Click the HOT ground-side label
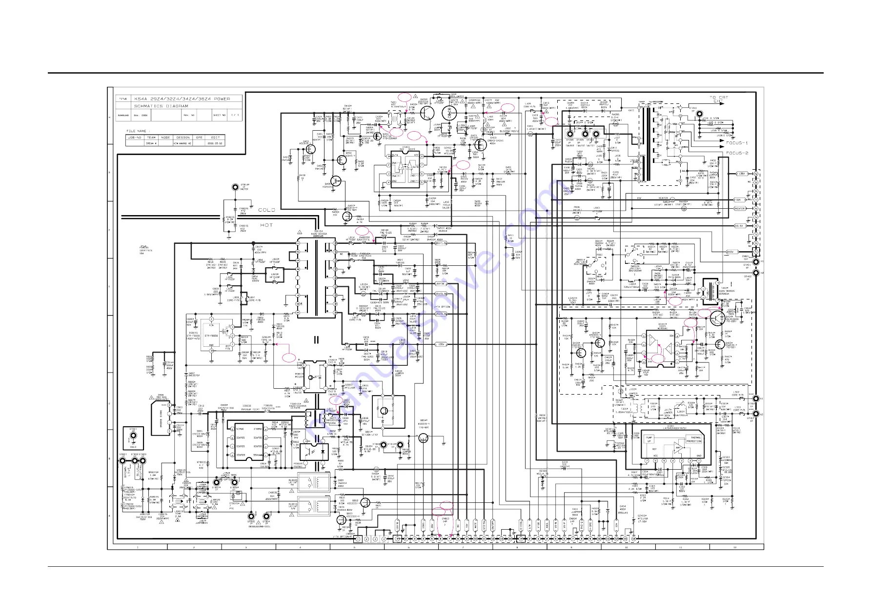Screen dimensions: 872x616 266,225
